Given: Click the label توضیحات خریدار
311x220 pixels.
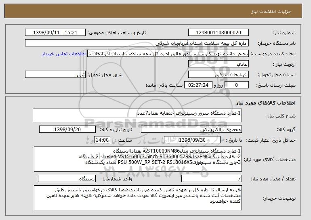Looking at the screenshot, I should [x=279, y=198].
